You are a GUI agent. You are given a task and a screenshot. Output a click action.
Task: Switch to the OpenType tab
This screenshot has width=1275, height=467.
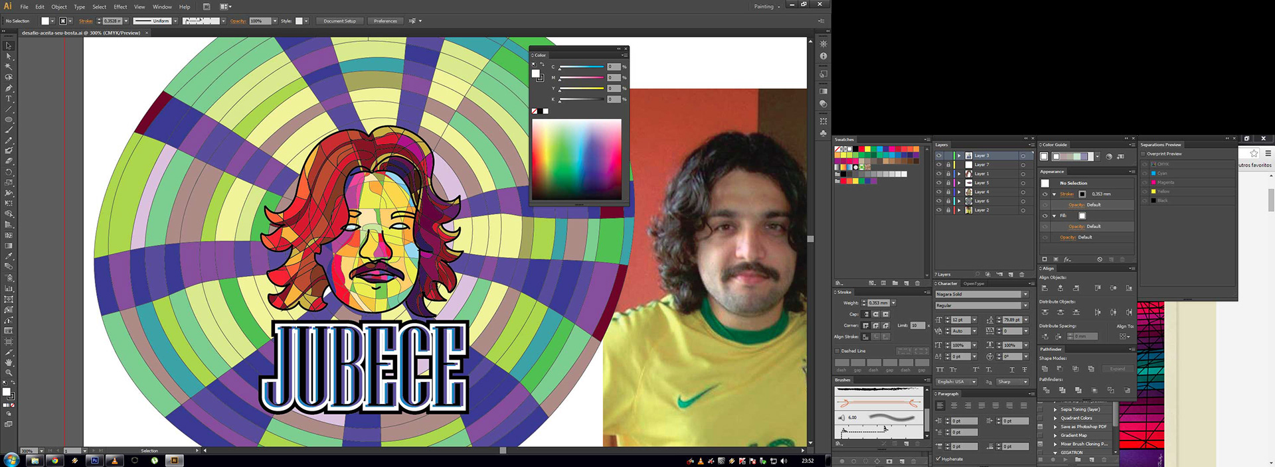click(974, 284)
